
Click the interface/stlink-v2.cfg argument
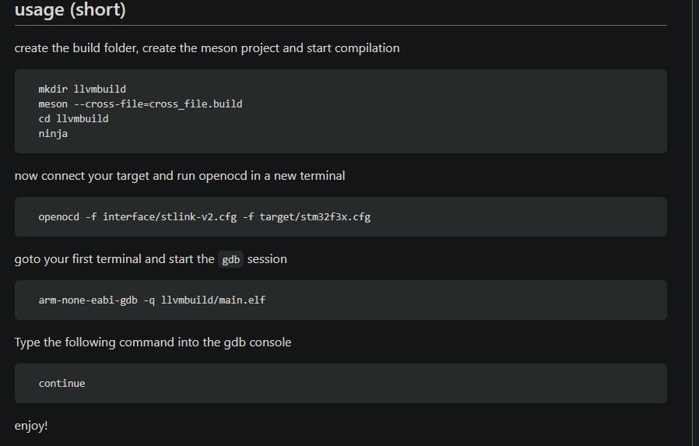pyautogui.click(x=170, y=217)
